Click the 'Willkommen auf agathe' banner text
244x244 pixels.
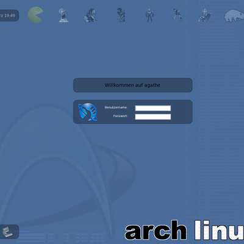pyautogui.click(x=132, y=85)
